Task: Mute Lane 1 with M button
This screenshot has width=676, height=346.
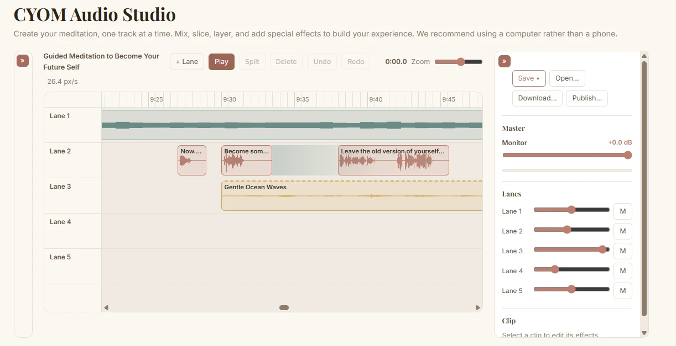Action: [623, 211]
